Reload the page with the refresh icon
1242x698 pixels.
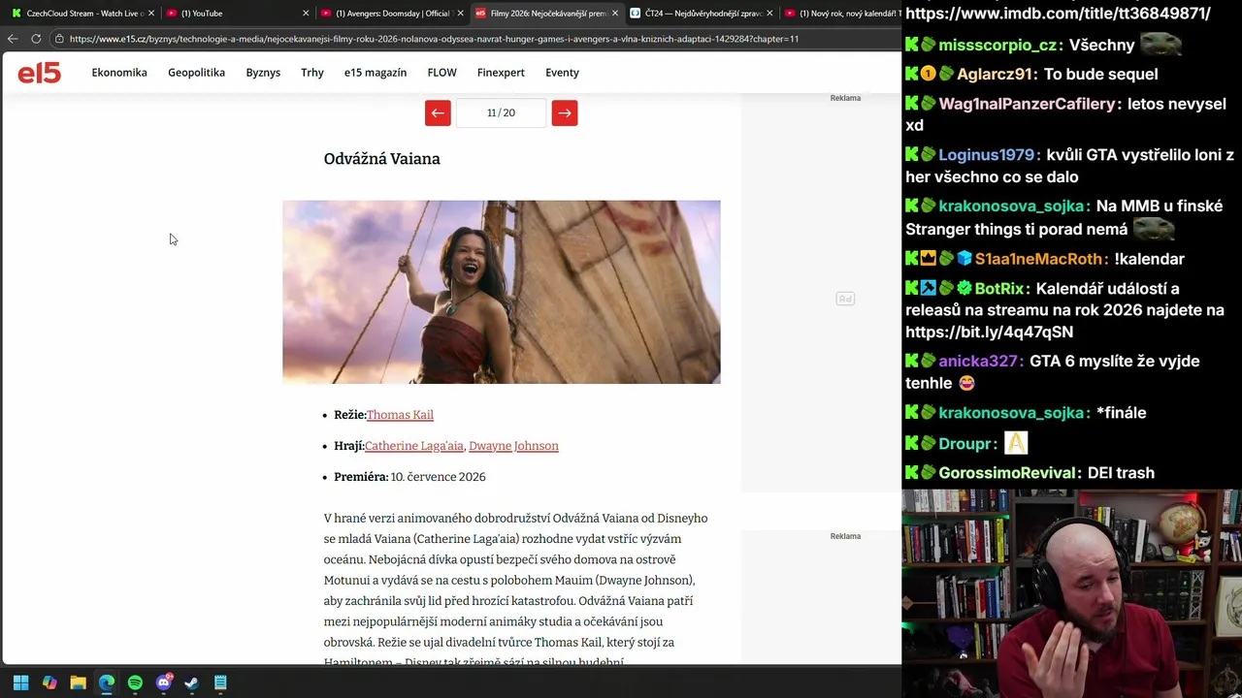36,39
